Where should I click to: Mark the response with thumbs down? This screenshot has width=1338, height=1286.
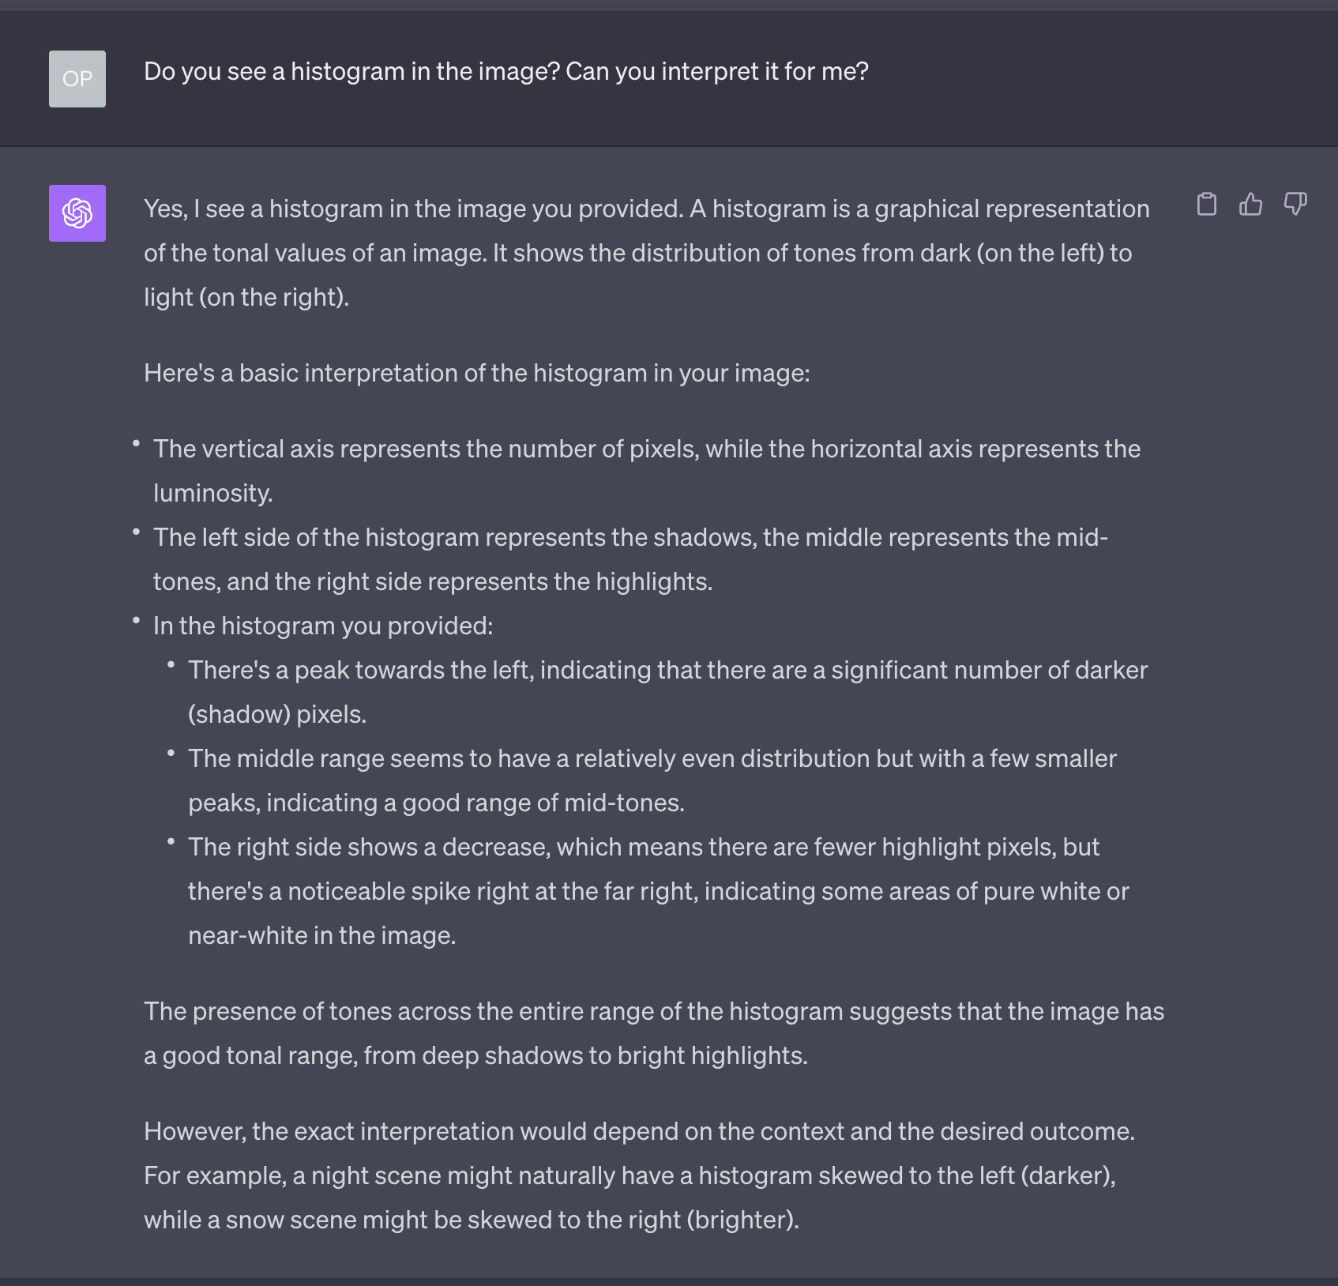tap(1295, 205)
